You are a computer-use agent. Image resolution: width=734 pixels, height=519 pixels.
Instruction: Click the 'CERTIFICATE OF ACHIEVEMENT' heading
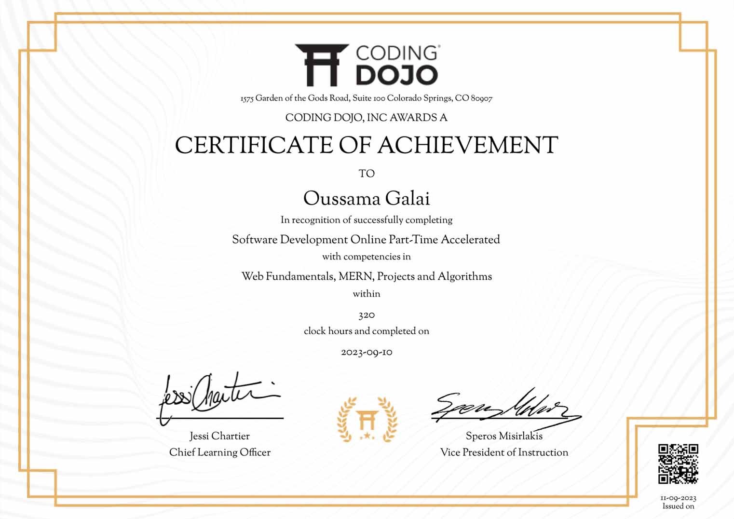367,145
